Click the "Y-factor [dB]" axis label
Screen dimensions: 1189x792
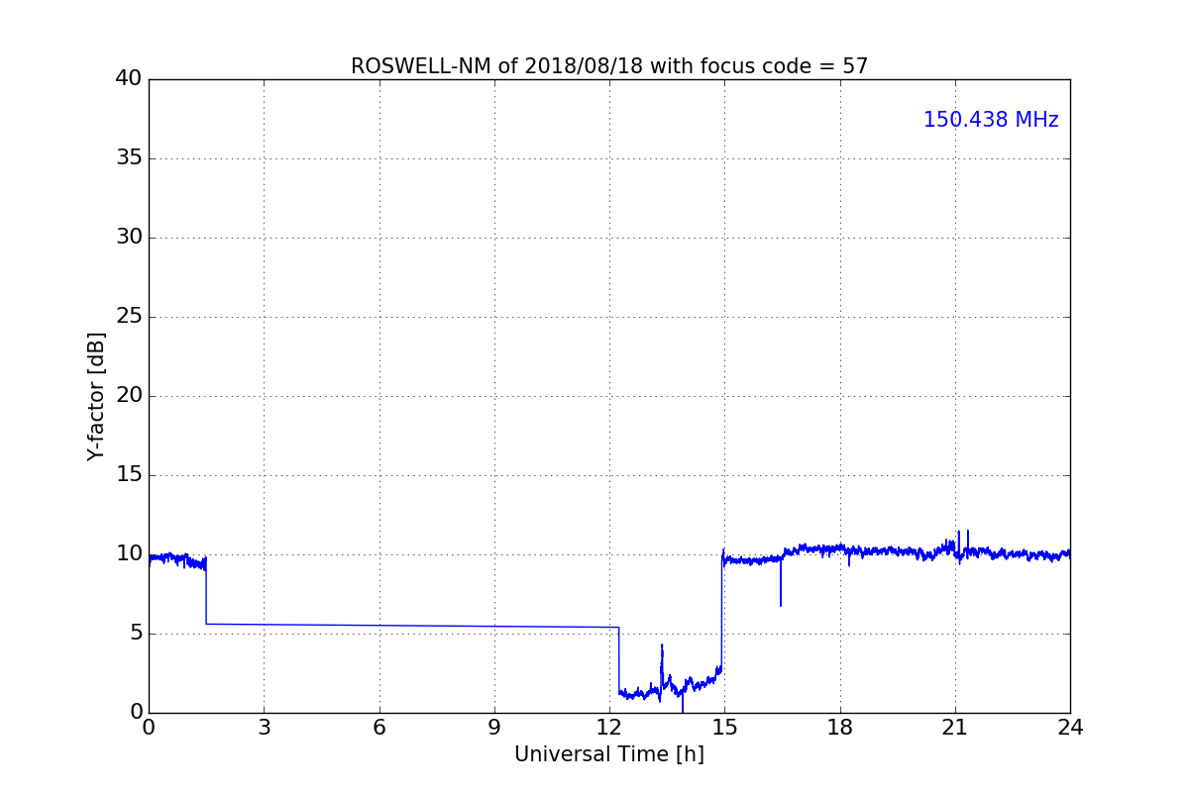point(96,396)
